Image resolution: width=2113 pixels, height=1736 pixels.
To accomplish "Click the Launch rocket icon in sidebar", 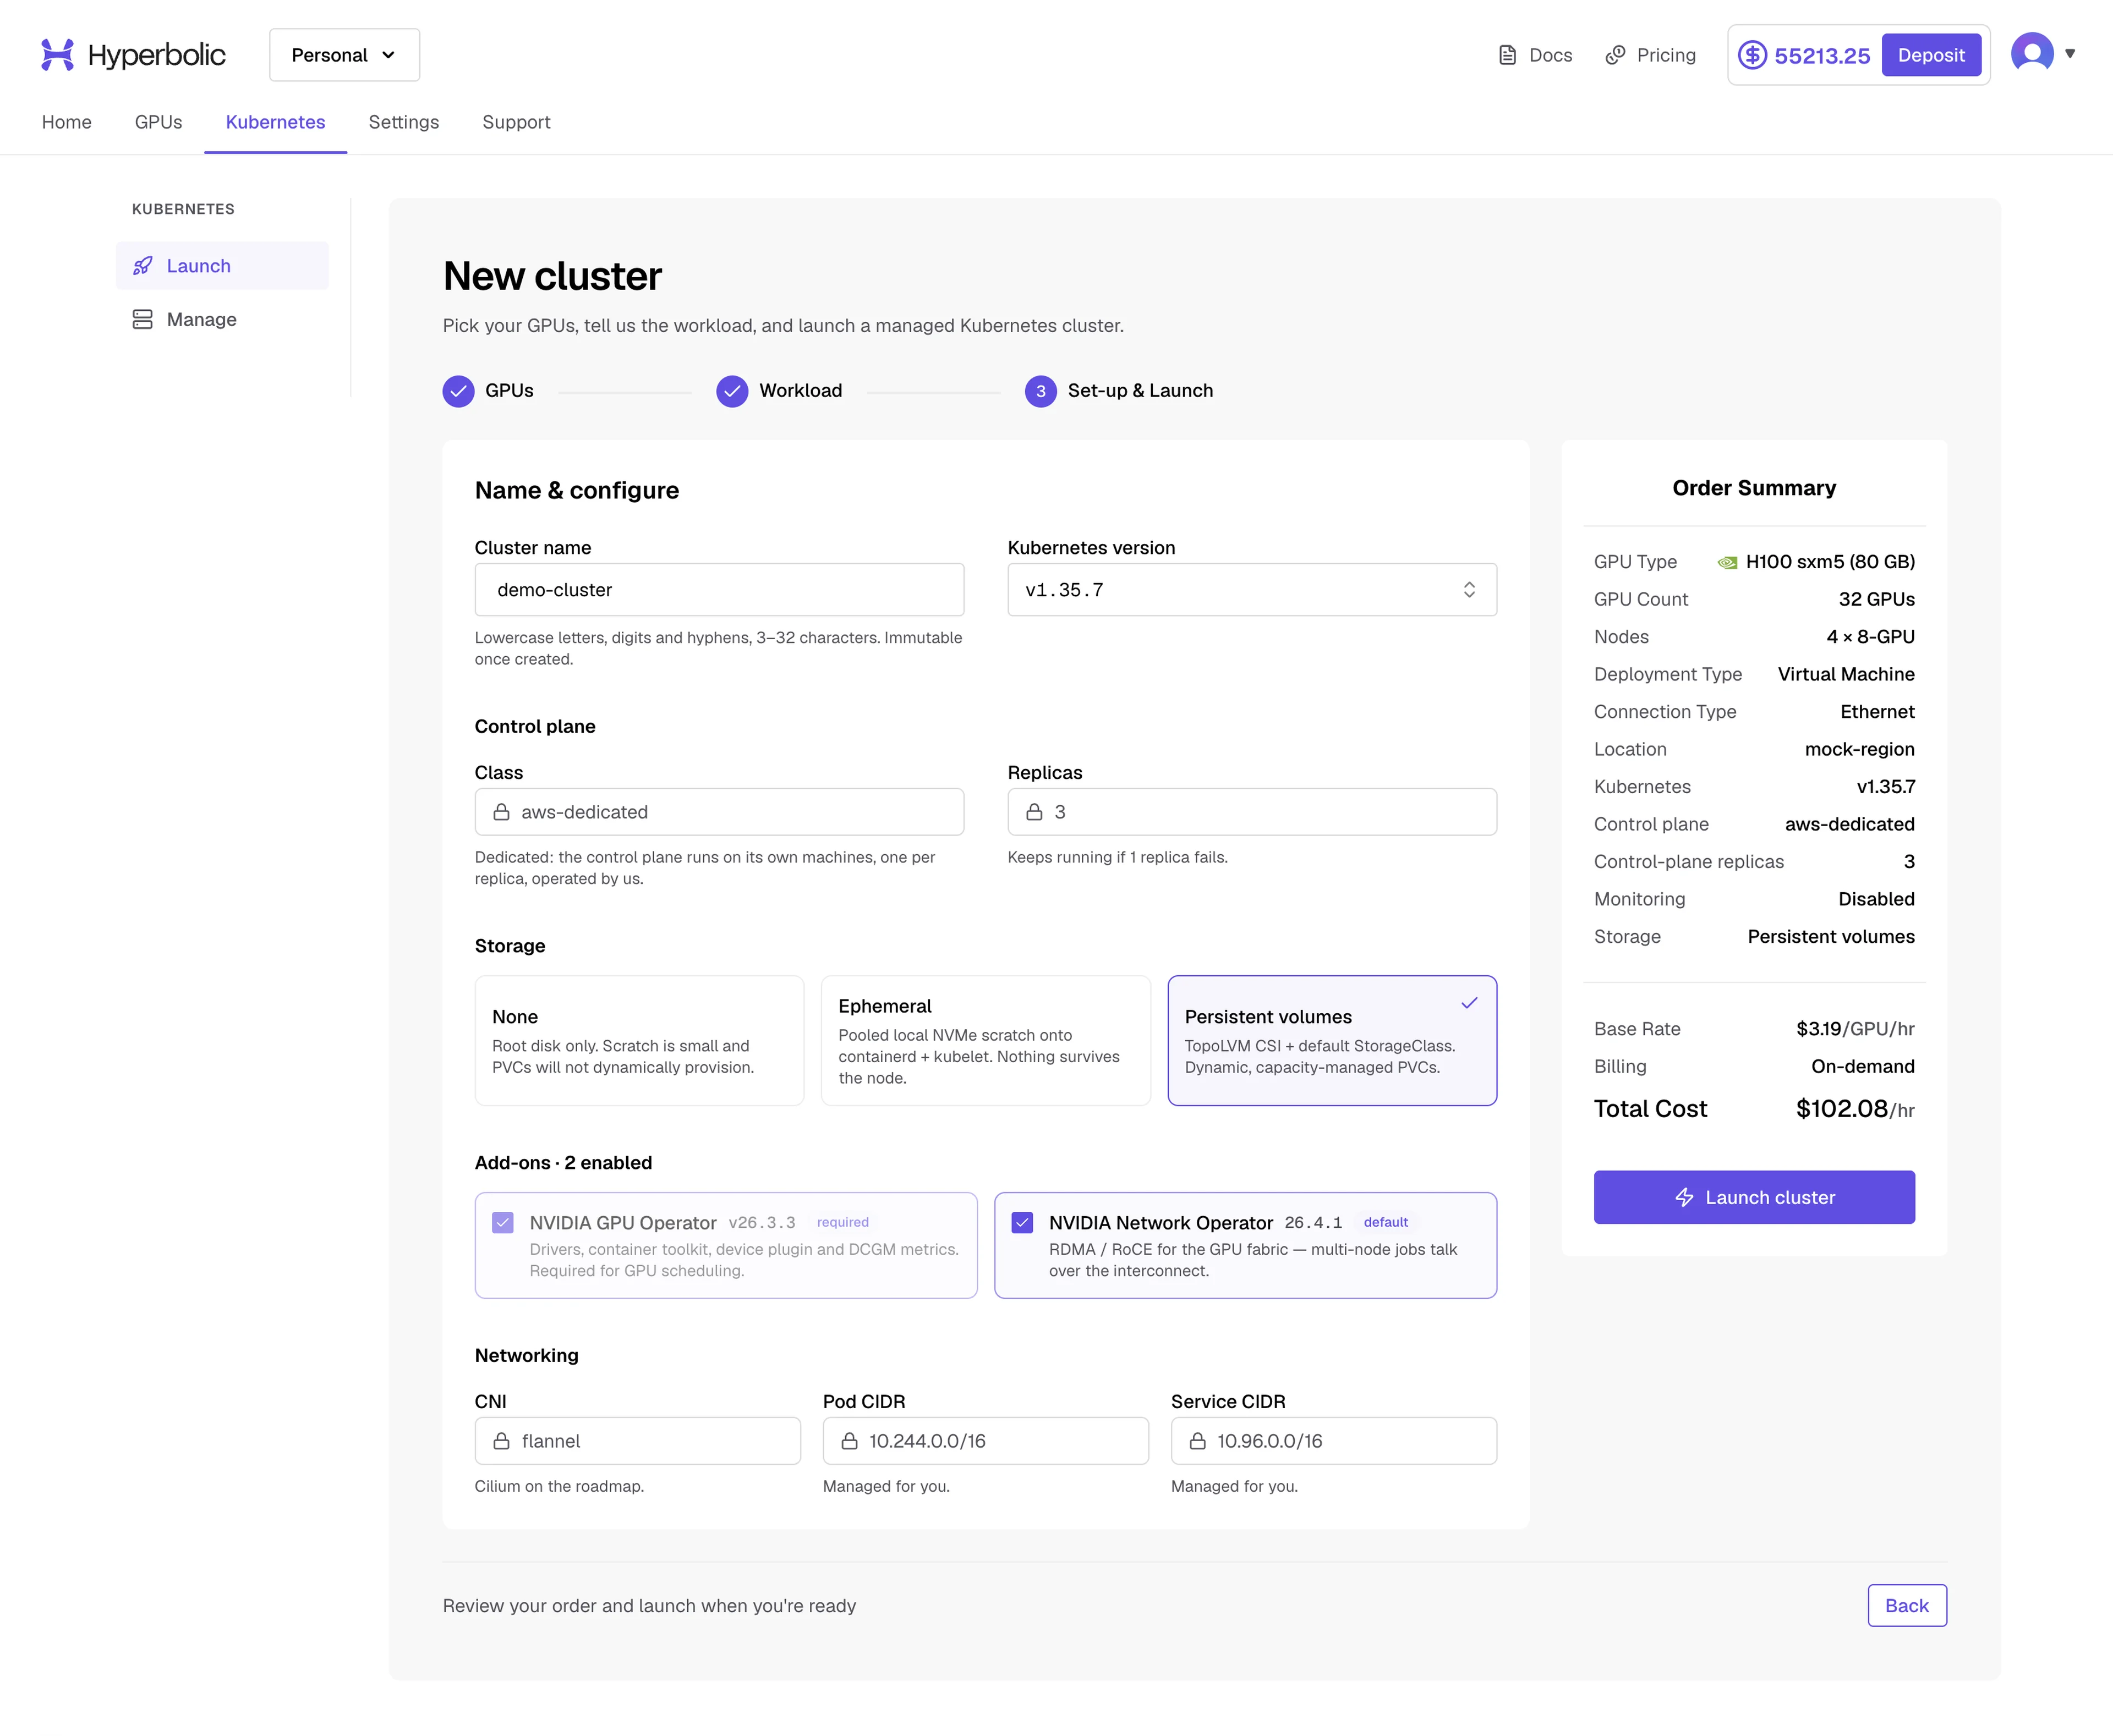I will pos(143,266).
